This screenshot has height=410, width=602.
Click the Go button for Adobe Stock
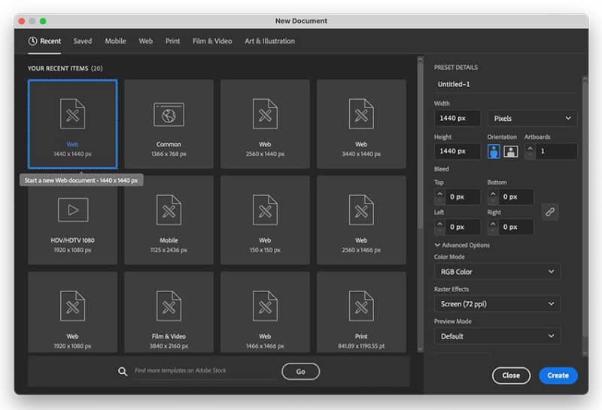(300, 371)
